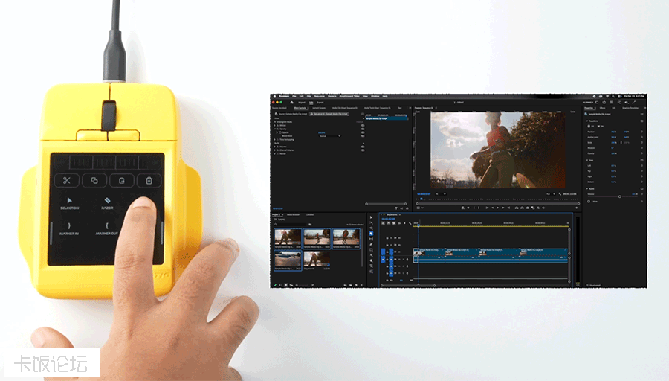Solo the A1 audio track
The height and width of the screenshot is (381, 669).
[x=403, y=259]
